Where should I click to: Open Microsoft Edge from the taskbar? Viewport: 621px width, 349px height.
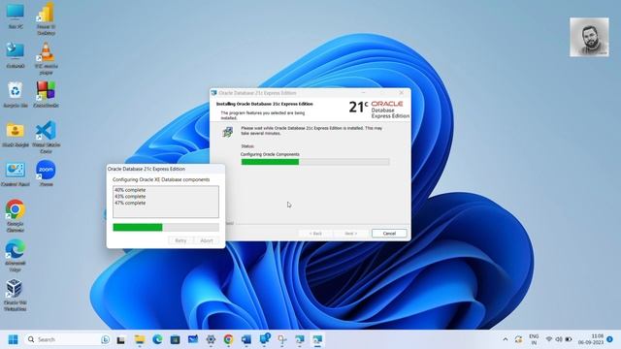(x=157, y=339)
